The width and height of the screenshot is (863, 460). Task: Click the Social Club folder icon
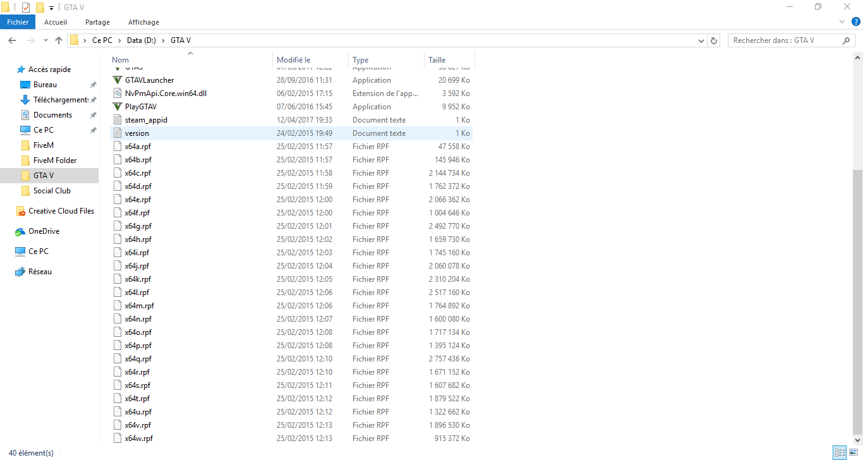click(x=25, y=191)
